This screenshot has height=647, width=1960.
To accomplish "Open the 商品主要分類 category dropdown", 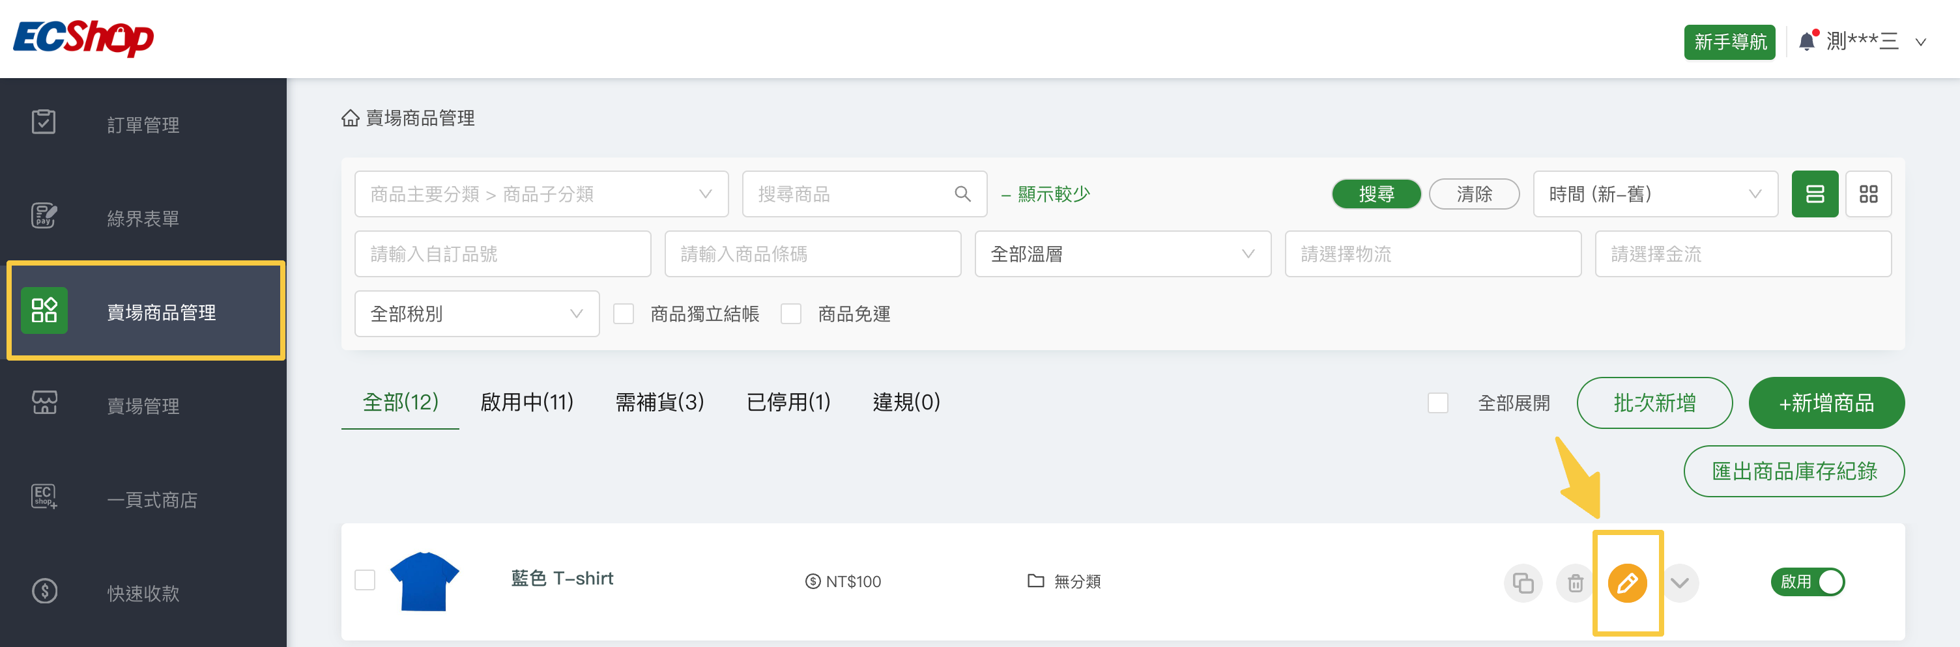I will pos(541,194).
